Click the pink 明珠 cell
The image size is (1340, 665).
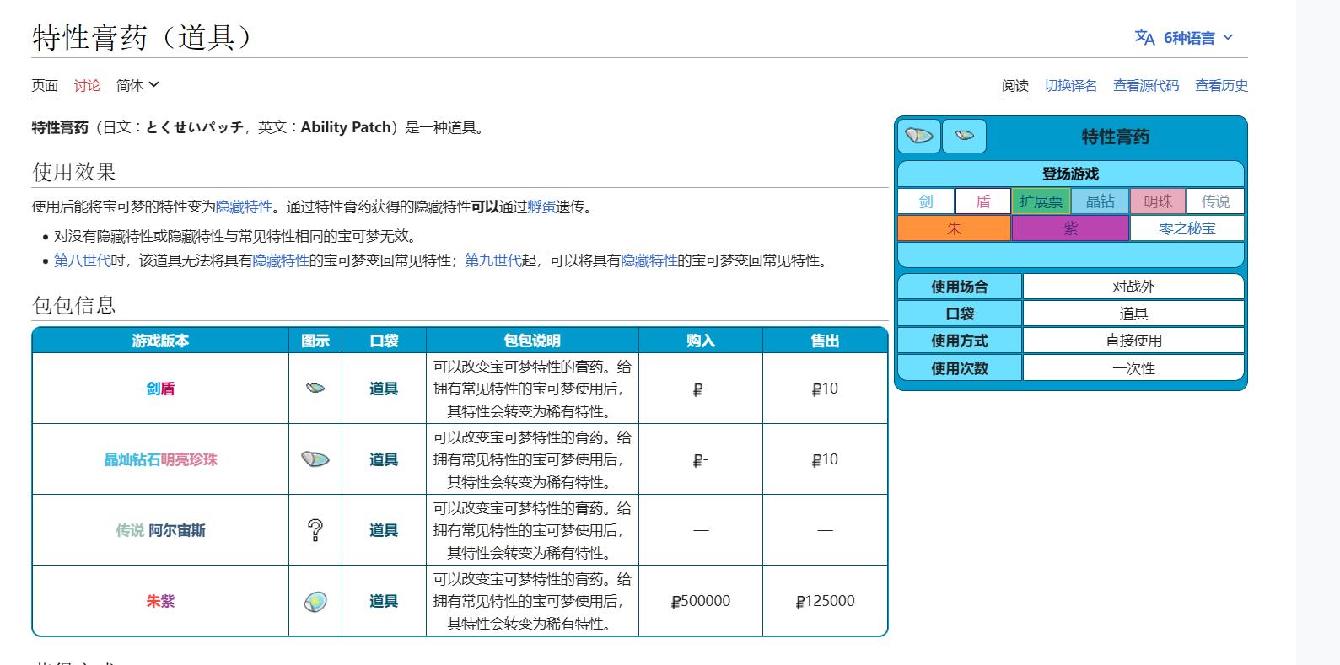coord(1158,201)
